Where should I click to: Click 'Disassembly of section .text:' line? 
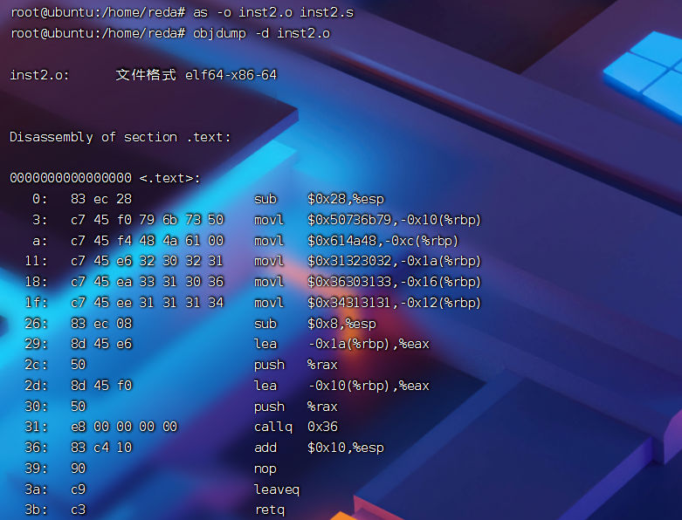(120, 137)
